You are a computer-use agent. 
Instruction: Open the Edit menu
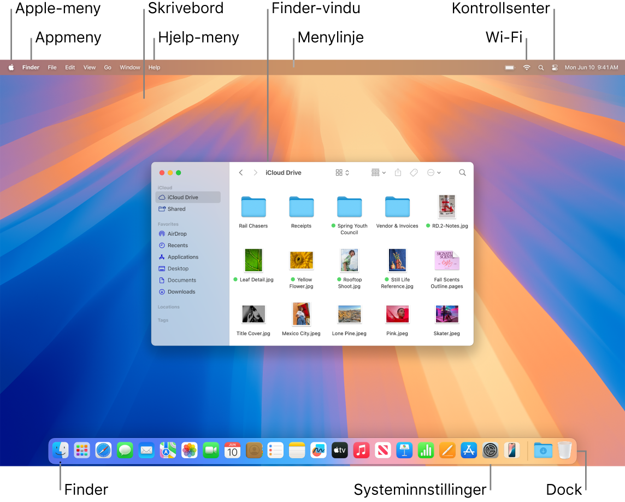[70, 67]
